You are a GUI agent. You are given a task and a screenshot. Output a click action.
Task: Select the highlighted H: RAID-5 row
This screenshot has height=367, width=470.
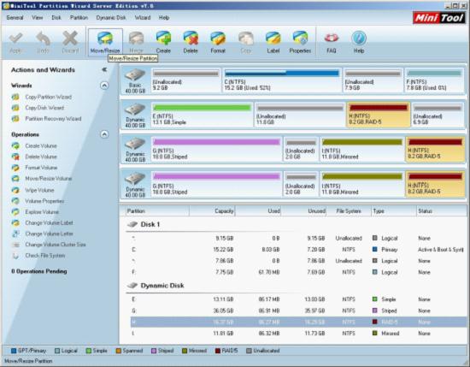pyautogui.click(x=298, y=322)
